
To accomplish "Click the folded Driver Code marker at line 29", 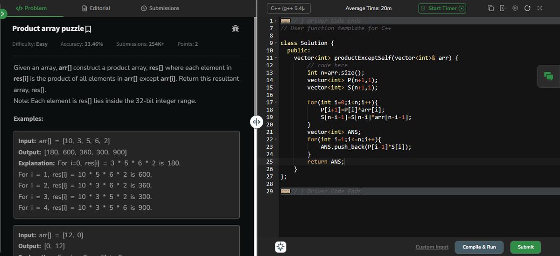I will [x=285, y=192].
